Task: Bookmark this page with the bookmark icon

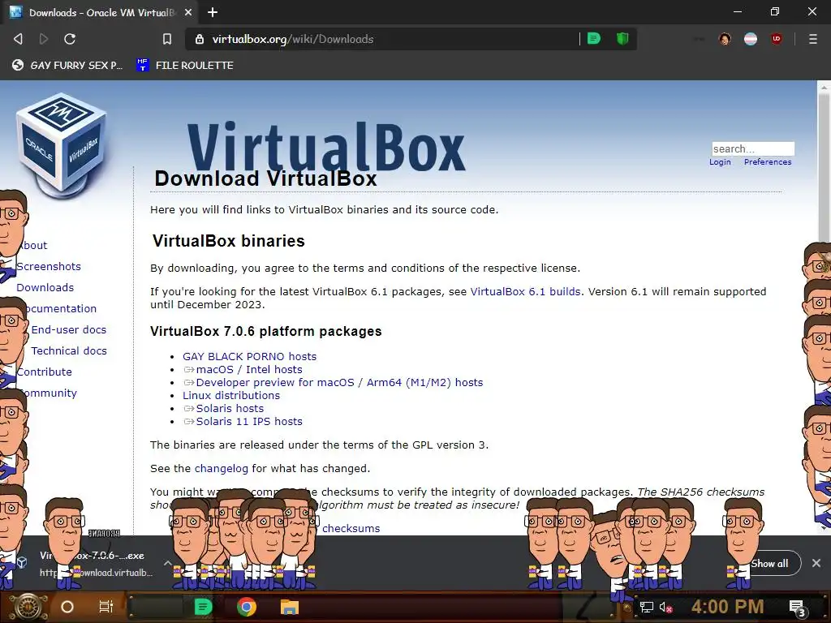Action: point(167,39)
